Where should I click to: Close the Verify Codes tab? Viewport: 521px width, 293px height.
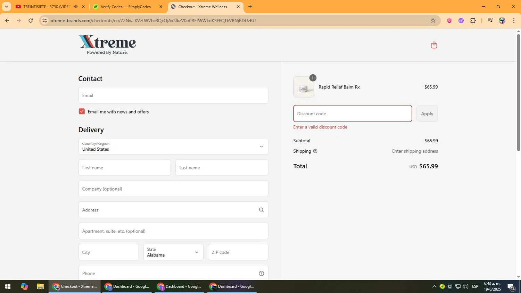(160, 7)
